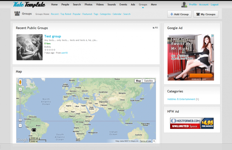Click the Kate Template logo
Viewport: 232px width, 150px height.
click(x=29, y=4)
